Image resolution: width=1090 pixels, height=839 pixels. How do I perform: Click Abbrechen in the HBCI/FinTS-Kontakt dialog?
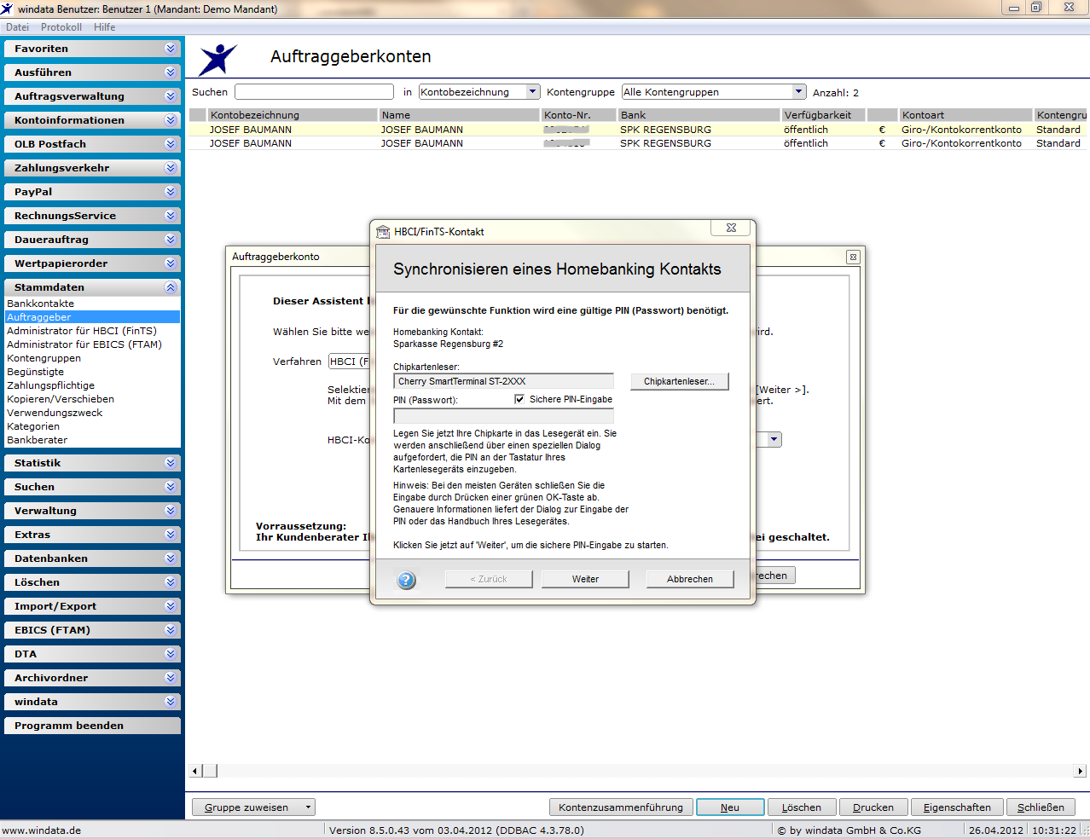click(690, 579)
